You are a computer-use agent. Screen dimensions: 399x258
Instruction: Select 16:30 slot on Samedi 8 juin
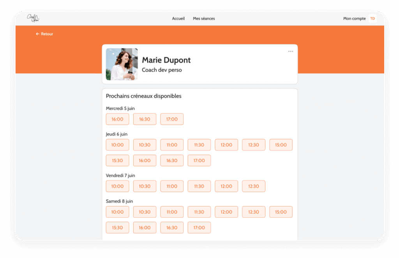point(172,228)
